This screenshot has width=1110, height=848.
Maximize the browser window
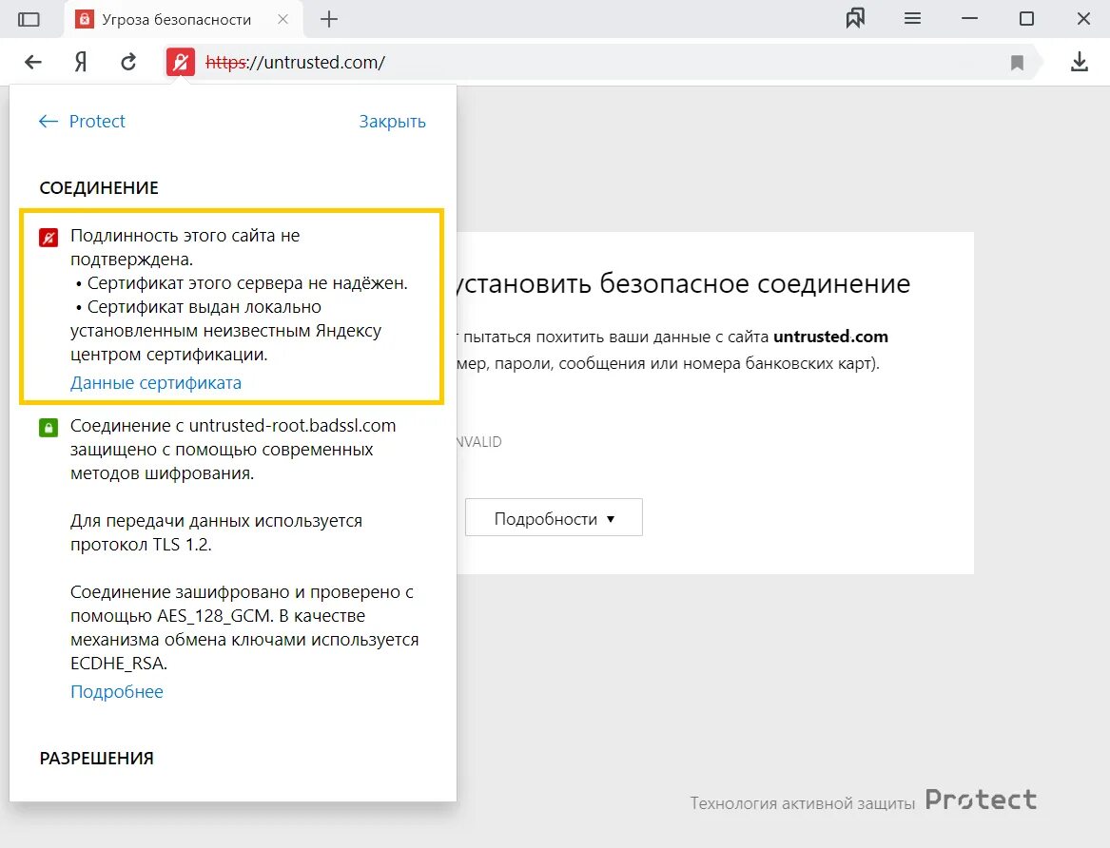1026,19
